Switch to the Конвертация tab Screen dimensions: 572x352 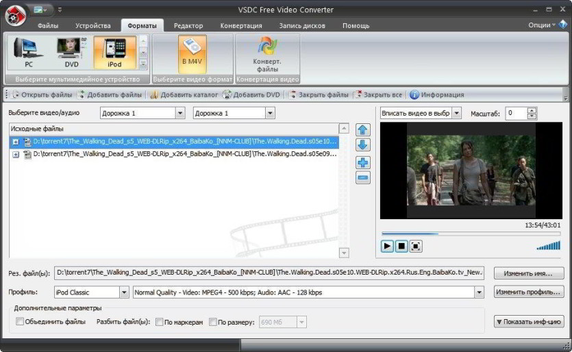click(x=240, y=26)
